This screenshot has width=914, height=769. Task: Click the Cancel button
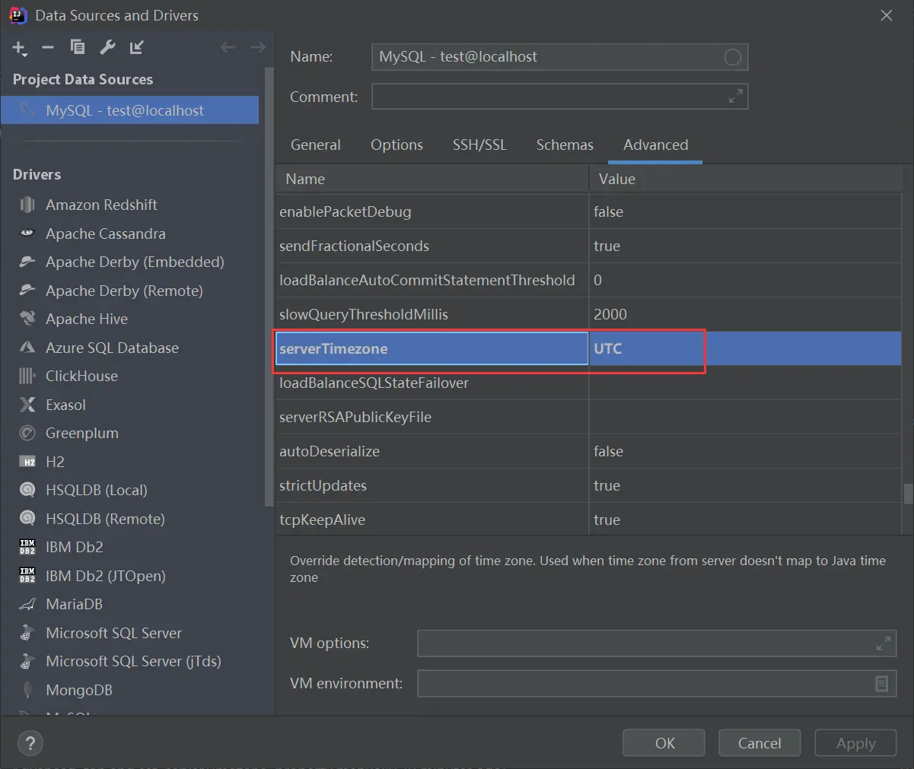(x=759, y=743)
